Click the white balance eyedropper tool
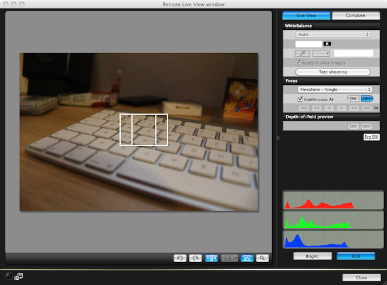 [303, 53]
